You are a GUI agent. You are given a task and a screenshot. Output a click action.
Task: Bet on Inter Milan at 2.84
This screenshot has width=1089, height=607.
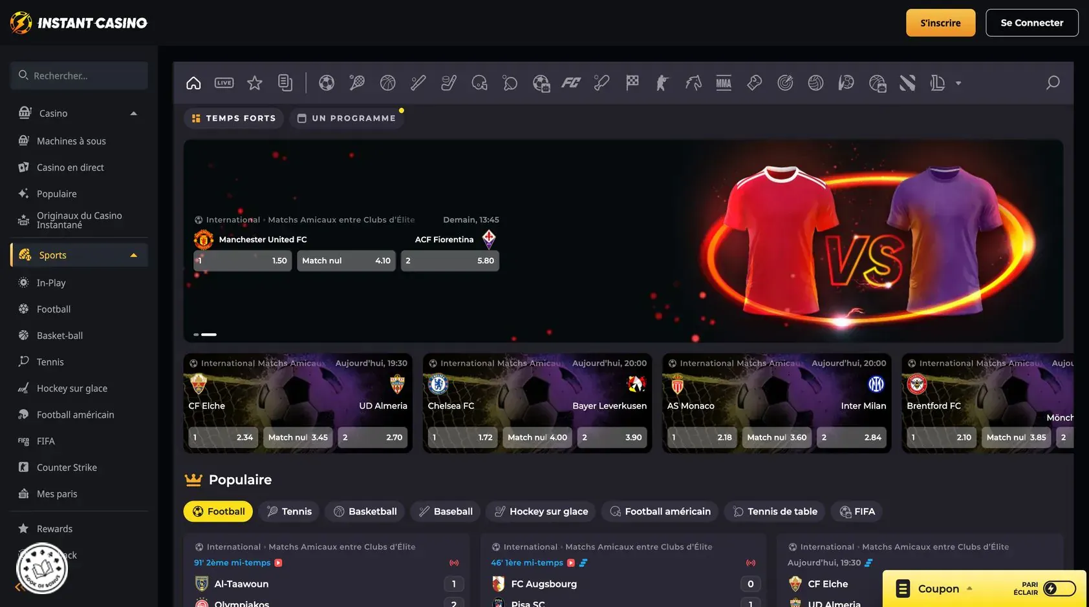[852, 437]
